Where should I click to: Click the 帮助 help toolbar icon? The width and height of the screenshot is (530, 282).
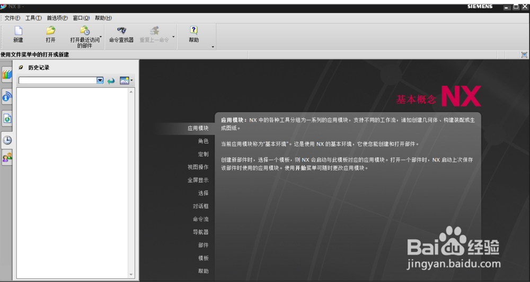pos(193,31)
